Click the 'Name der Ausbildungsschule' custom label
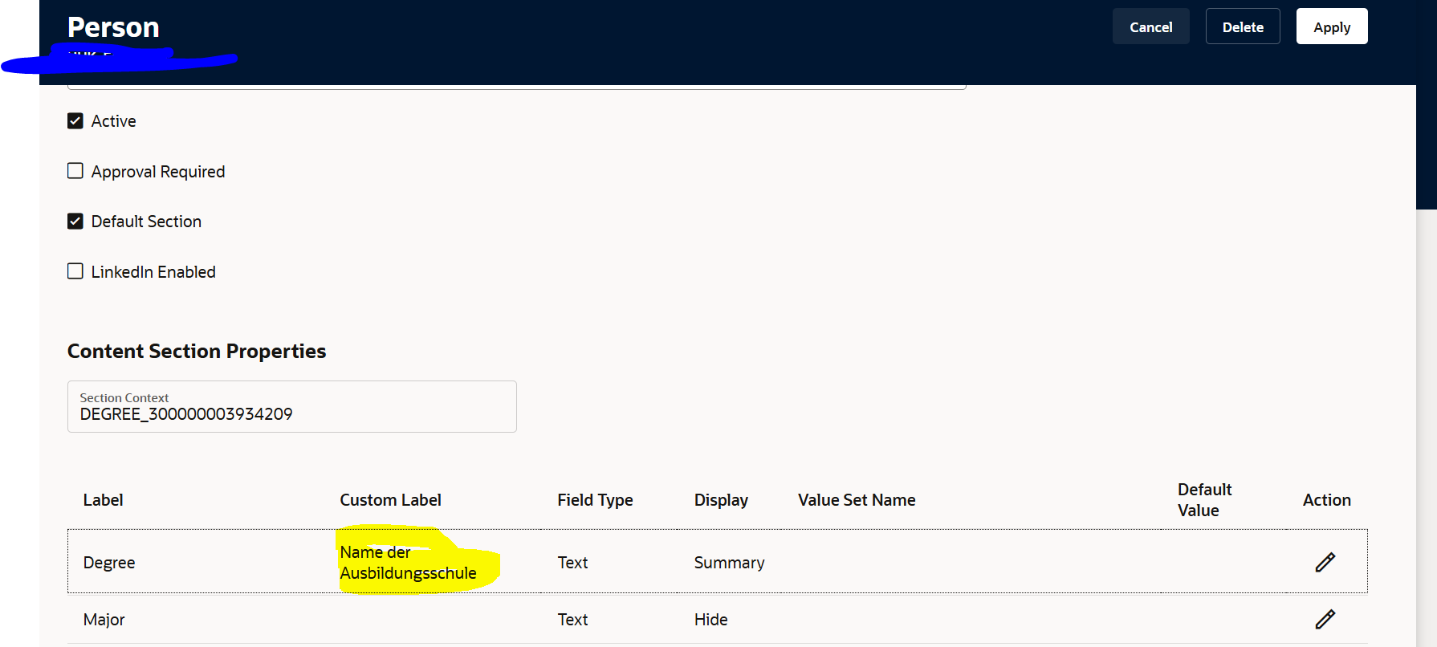The width and height of the screenshot is (1437, 647). (408, 563)
